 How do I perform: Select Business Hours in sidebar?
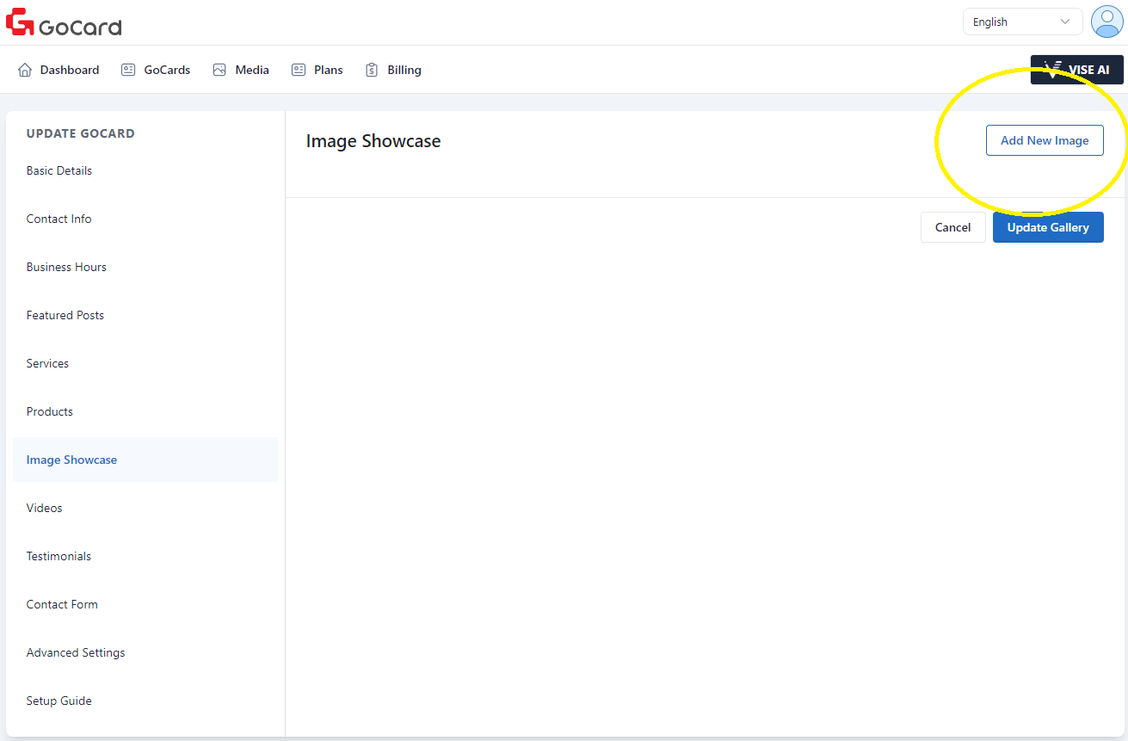coord(66,267)
